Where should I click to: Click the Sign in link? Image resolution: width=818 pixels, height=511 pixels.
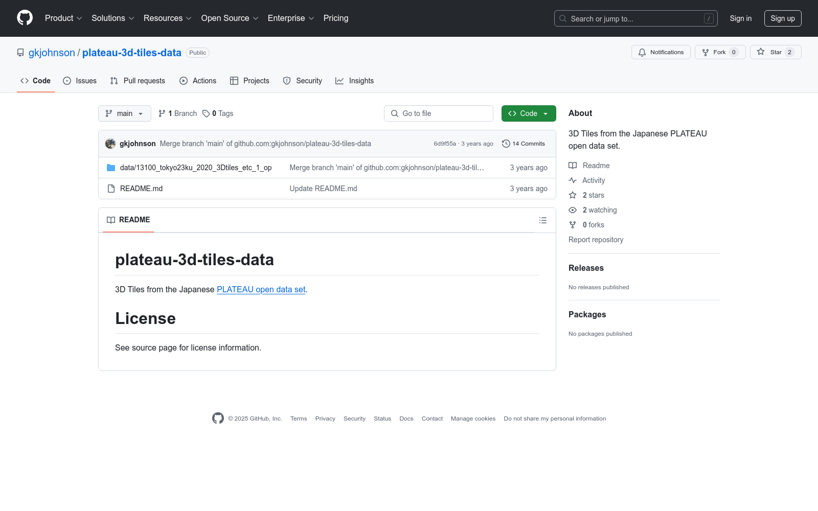tap(741, 18)
